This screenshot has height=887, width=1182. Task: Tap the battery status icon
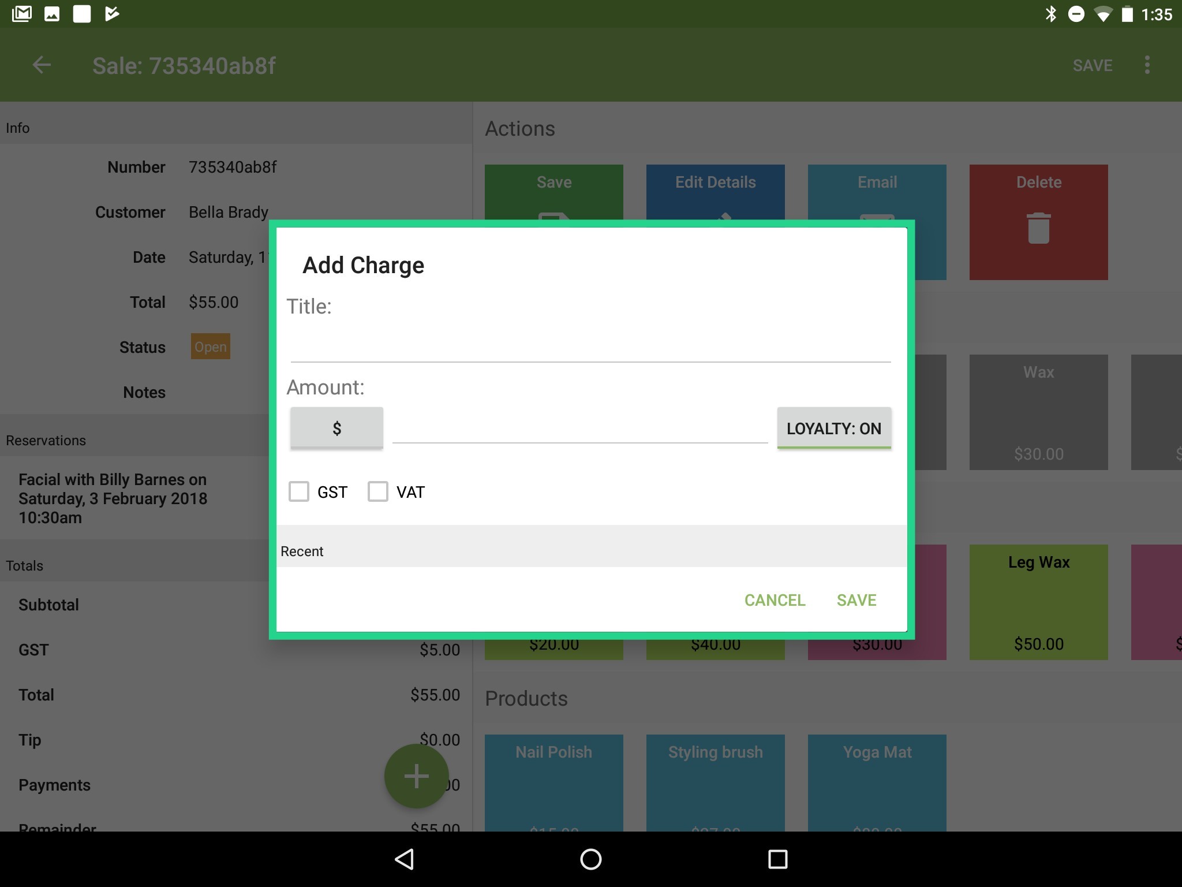1127,14
